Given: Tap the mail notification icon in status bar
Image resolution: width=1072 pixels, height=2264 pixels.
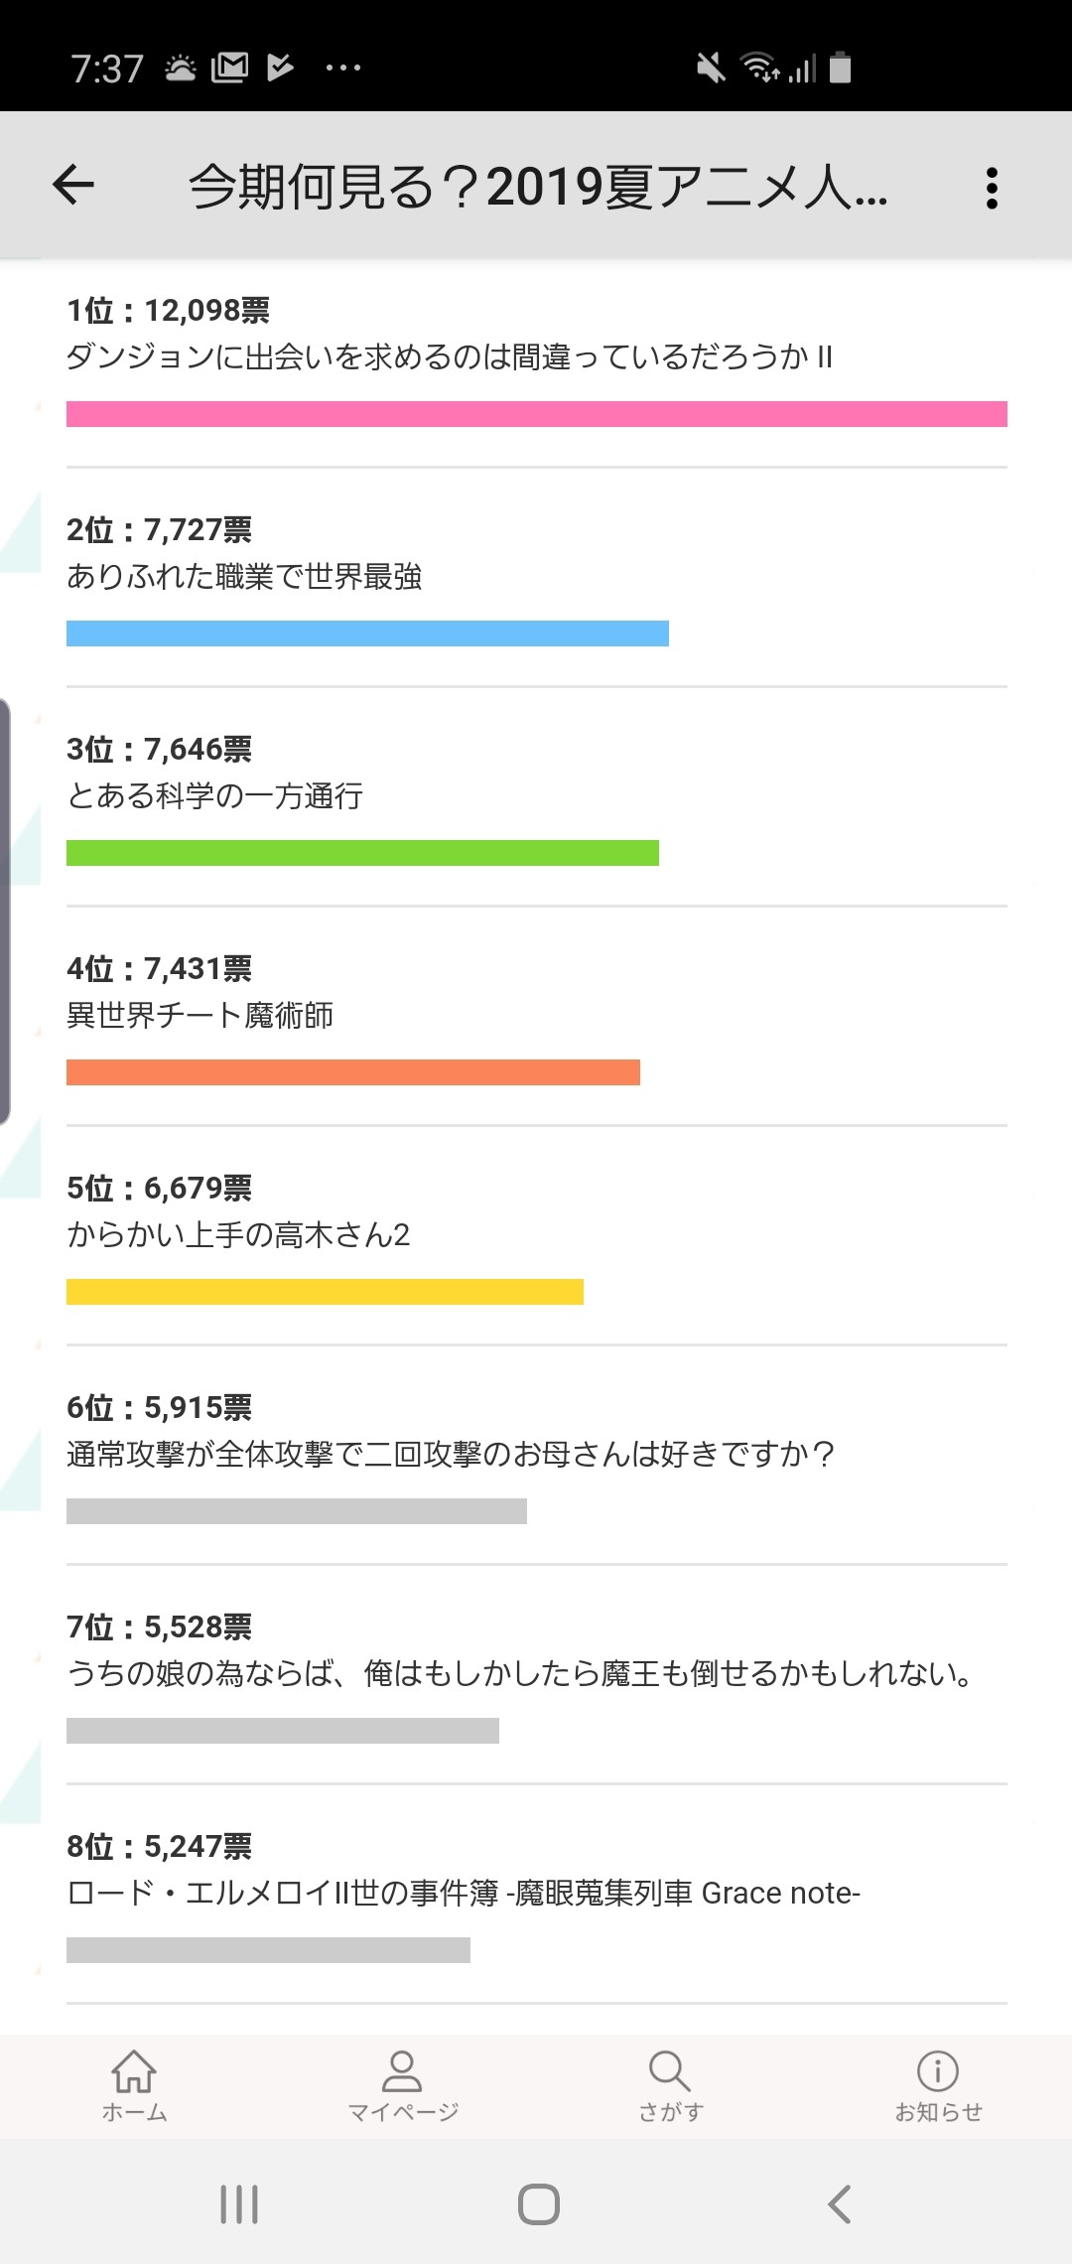Looking at the screenshot, I should [229, 68].
